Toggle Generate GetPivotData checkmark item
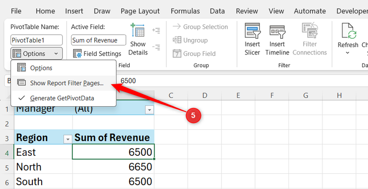The width and height of the screenshot is (368, 189). pos(63,98)
